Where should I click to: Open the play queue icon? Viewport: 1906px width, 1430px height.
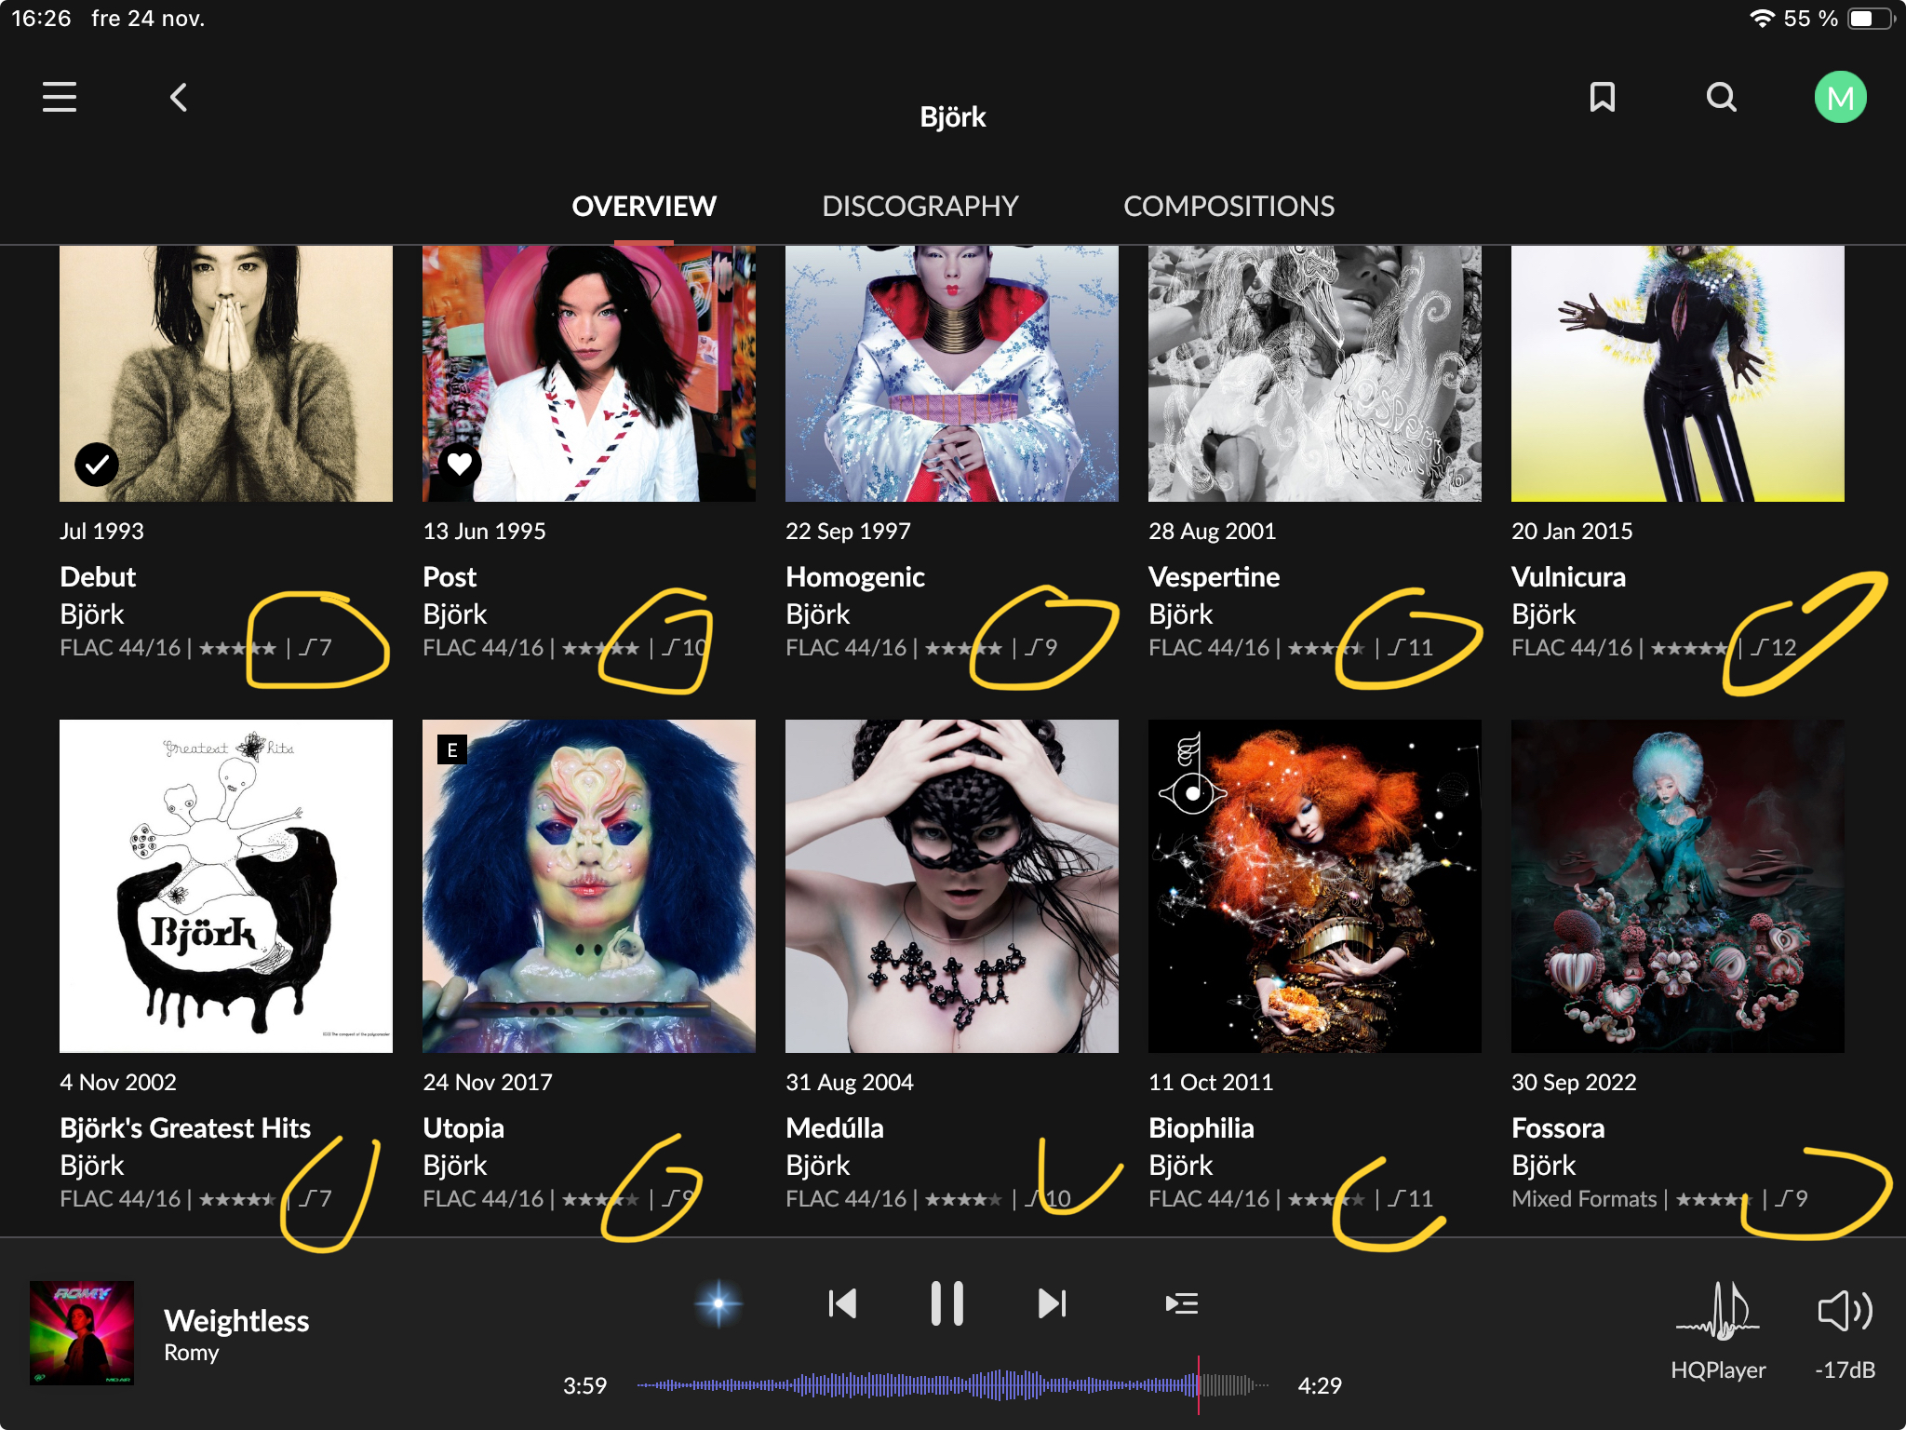coord(1181,1303)
